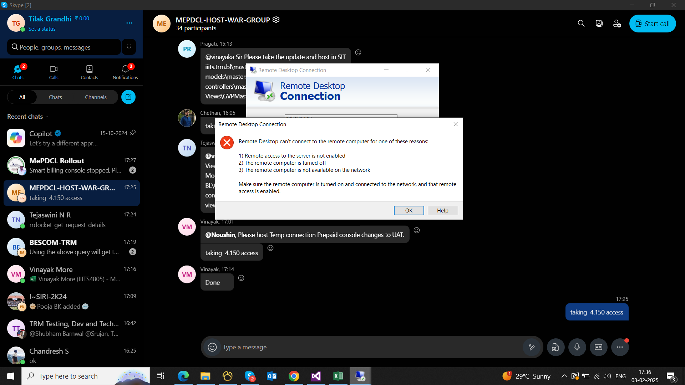The height and width of the screenshot is (385, 685).
Task: Click the sent 'taking 4.150 access' blue bubble
Action: pos(597,312)
